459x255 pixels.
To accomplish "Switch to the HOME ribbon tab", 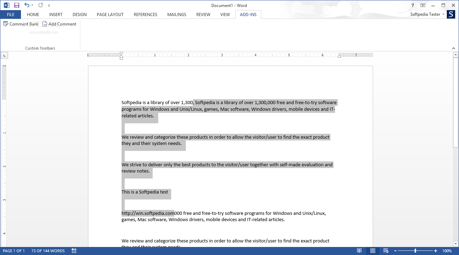I will coord(33,14).
